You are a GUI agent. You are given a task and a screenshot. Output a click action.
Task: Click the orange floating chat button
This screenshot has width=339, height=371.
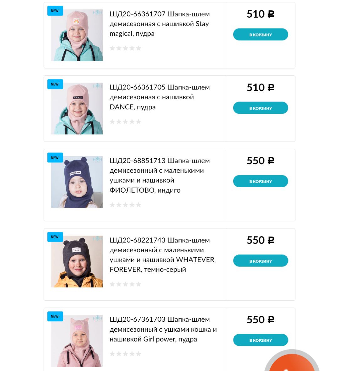coord(292,362)
